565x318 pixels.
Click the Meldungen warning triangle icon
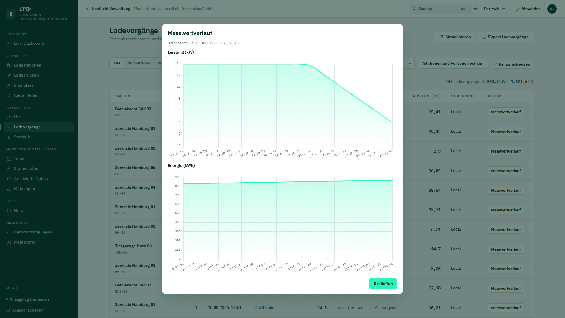[x=9, y=189]
